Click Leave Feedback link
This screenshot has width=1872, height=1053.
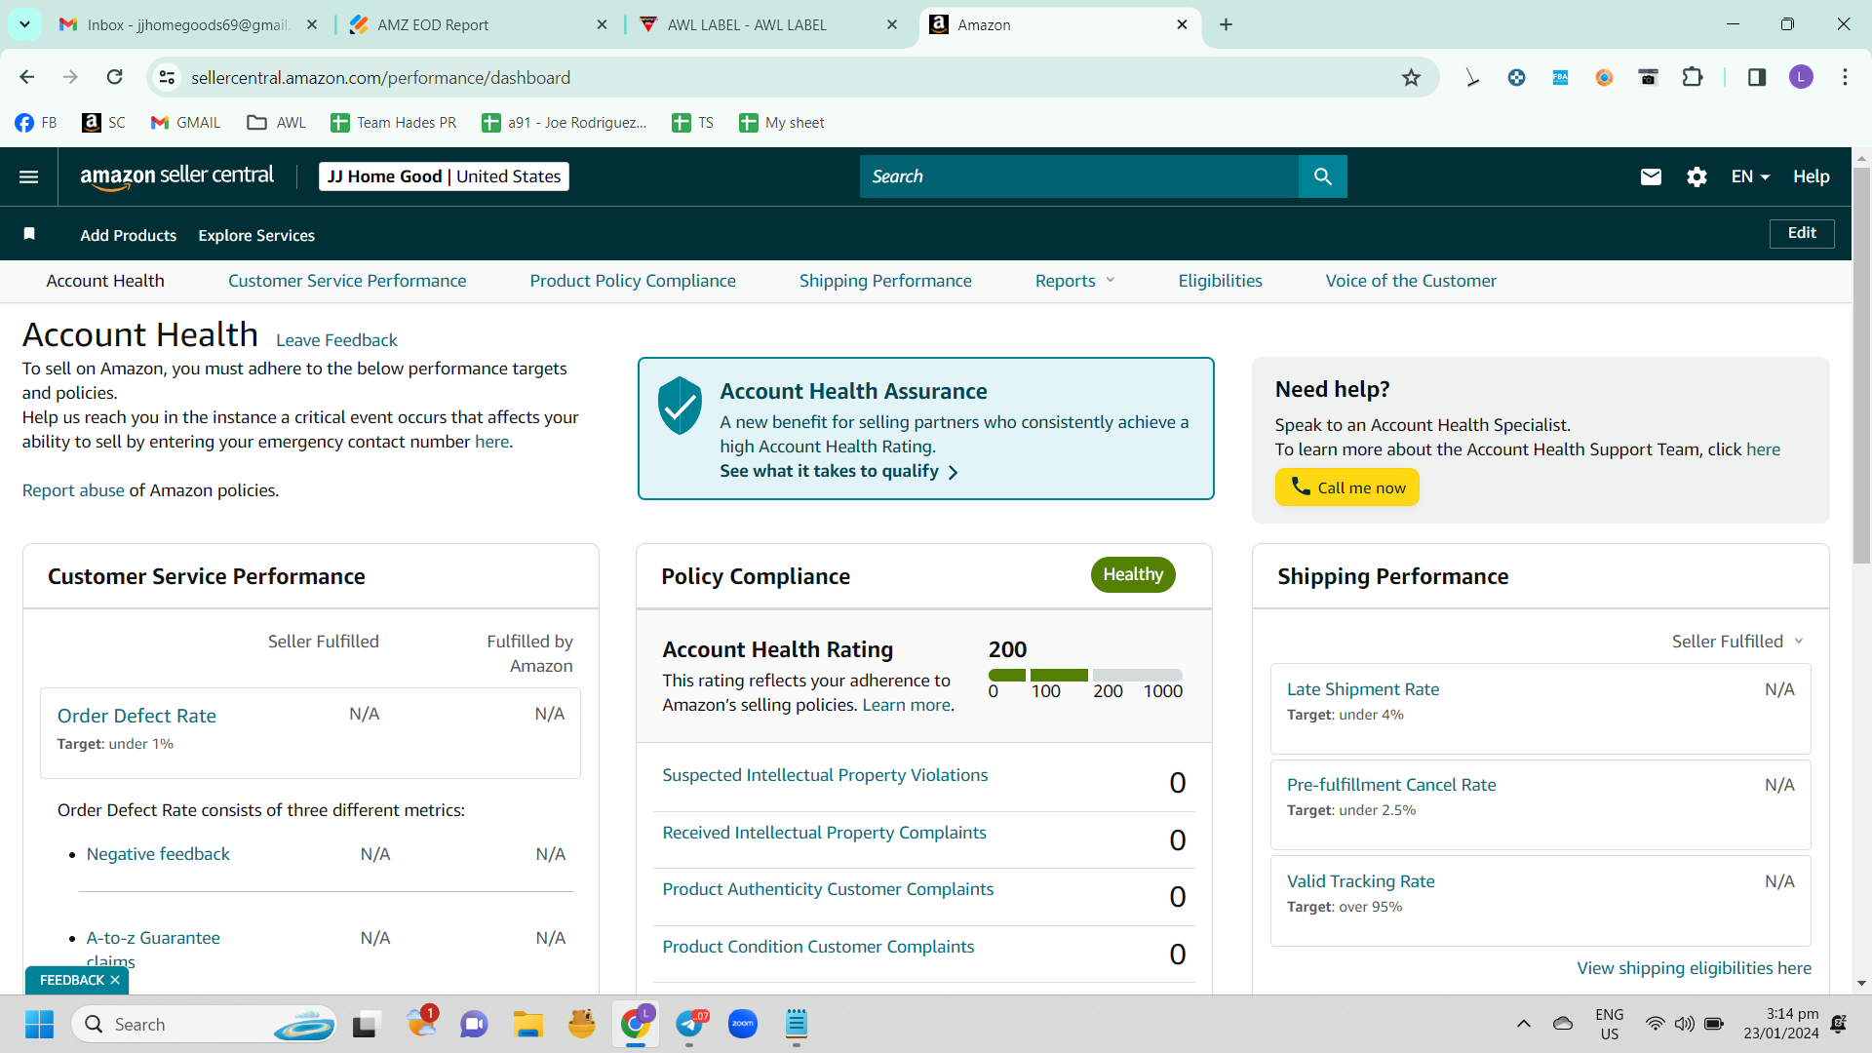pos(336,340)
